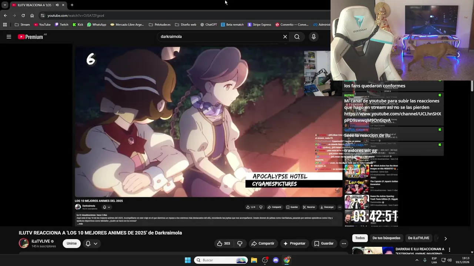Start voice search with the microphone
The image size is (474, 266).
coord(314,37)
